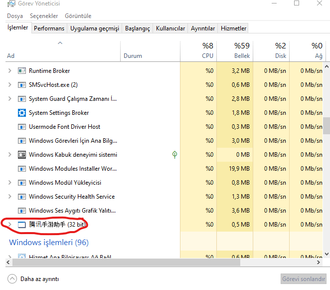Image resolution: width=330 pixels, height=290 pixels.
Task: Select the Windows işlemleri (96) group heading
Action: point(49,243)
